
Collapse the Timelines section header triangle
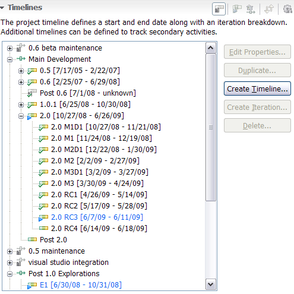coord(2,8)
